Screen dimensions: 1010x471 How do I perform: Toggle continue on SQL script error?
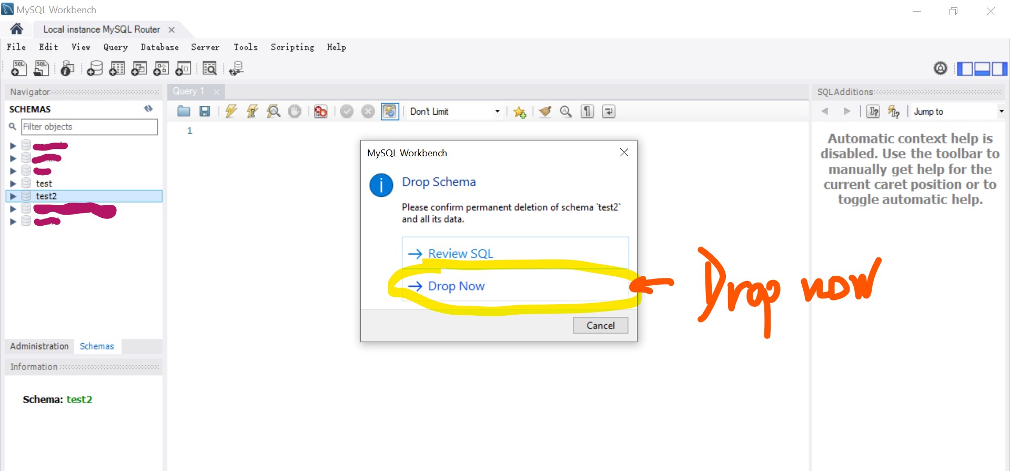(x=320, y=111)
